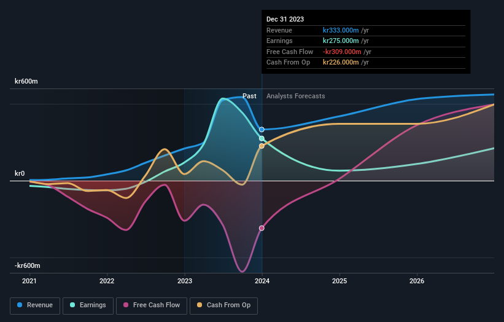This screenshot has width=504, height=322.
Task: Click the 2023 x-axis label
Action: pyautogui.click(x=185, y=281)
